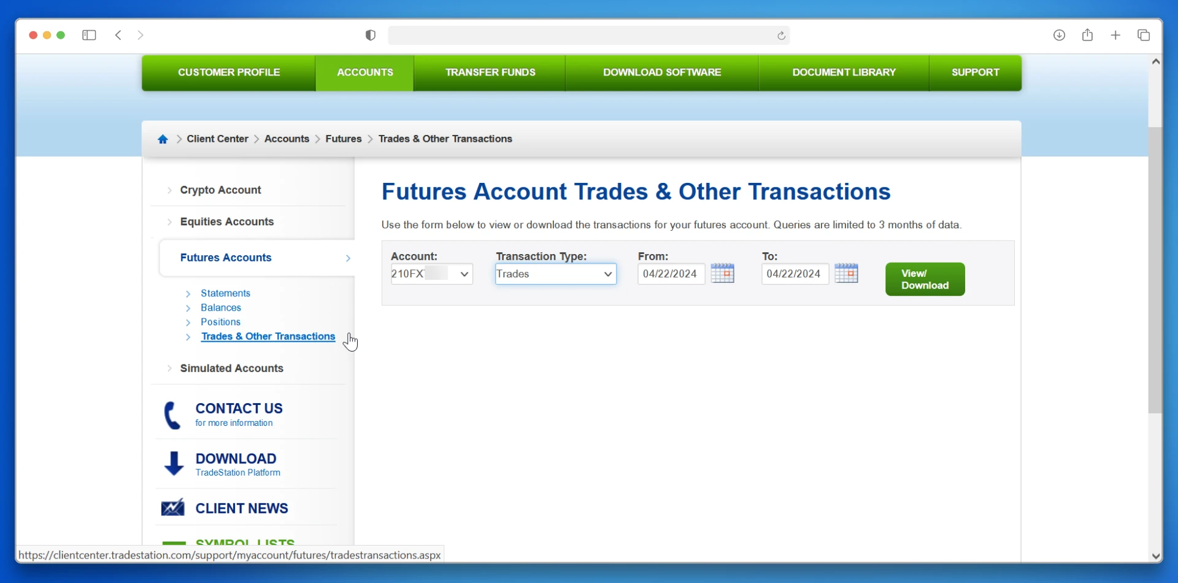
Task: Open the browser share menu
Action: click(1087, 36)
